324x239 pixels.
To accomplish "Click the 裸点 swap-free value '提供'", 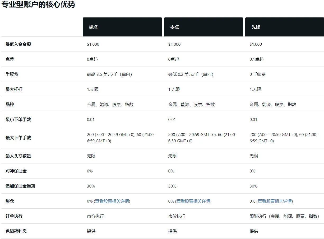I will [x=91, y=231].
